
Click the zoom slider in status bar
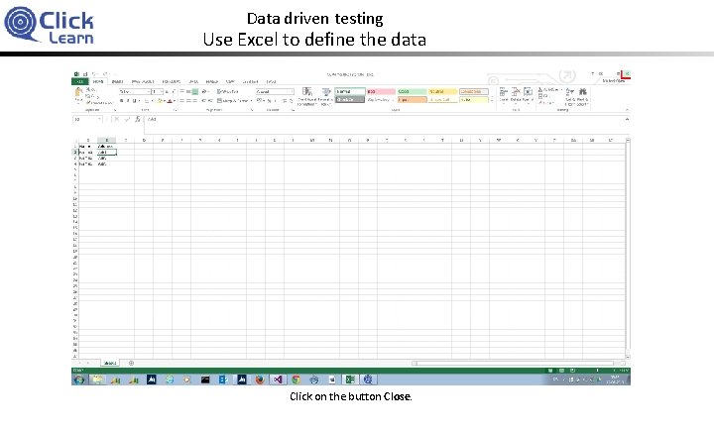coord(597,371)
